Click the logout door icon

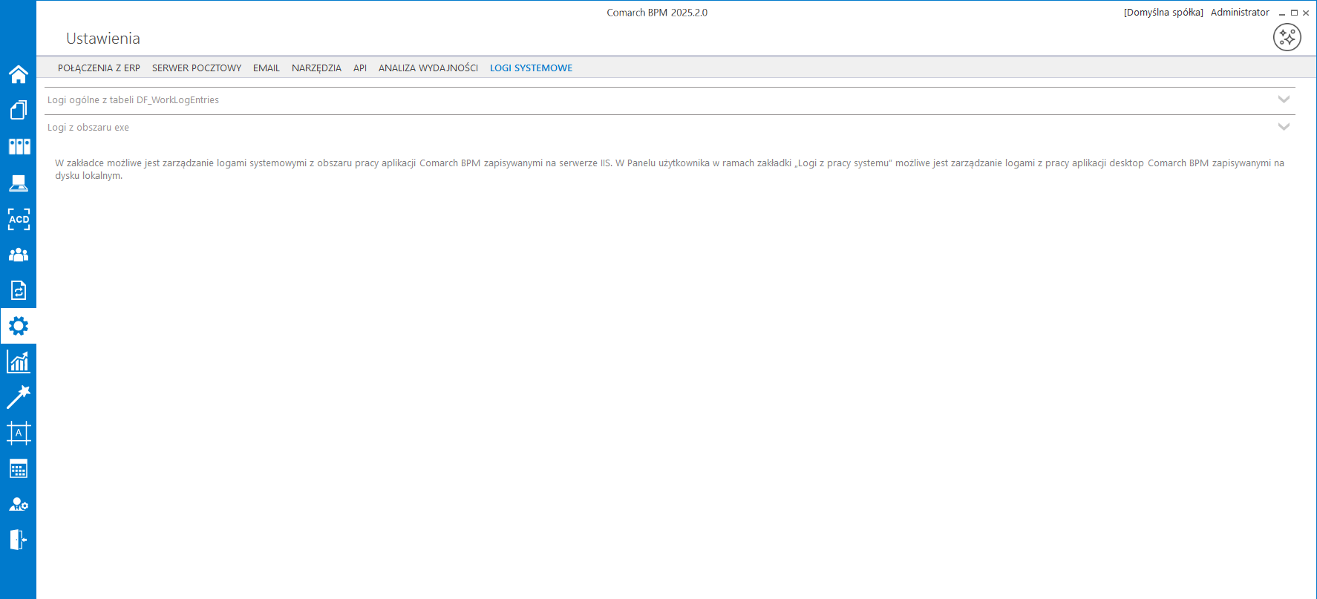(19, 540)
